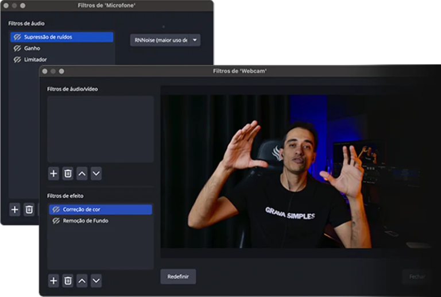
Task: Add a new effect filter with plus
Action: tap(53, 280)
